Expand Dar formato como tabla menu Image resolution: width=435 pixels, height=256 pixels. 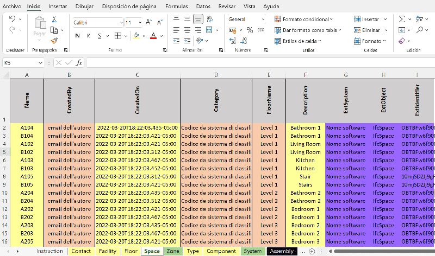click(308, 30)
